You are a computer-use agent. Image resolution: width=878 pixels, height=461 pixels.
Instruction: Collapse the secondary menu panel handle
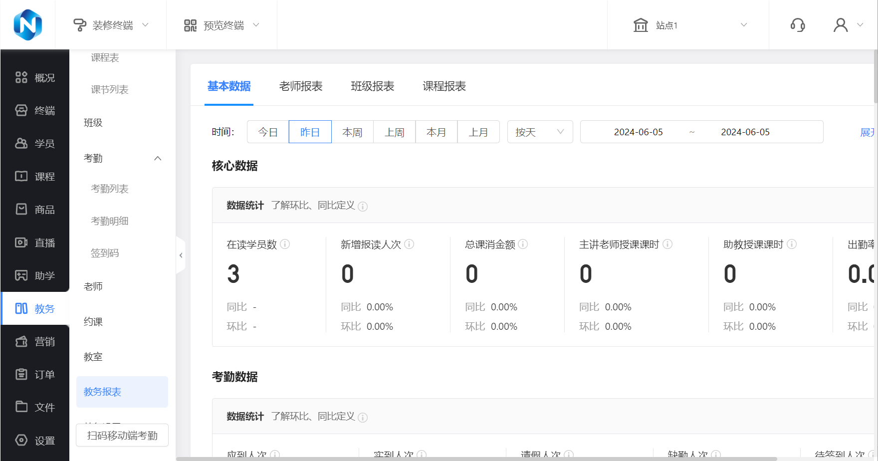pyautogui.click(x=181, y=255)
